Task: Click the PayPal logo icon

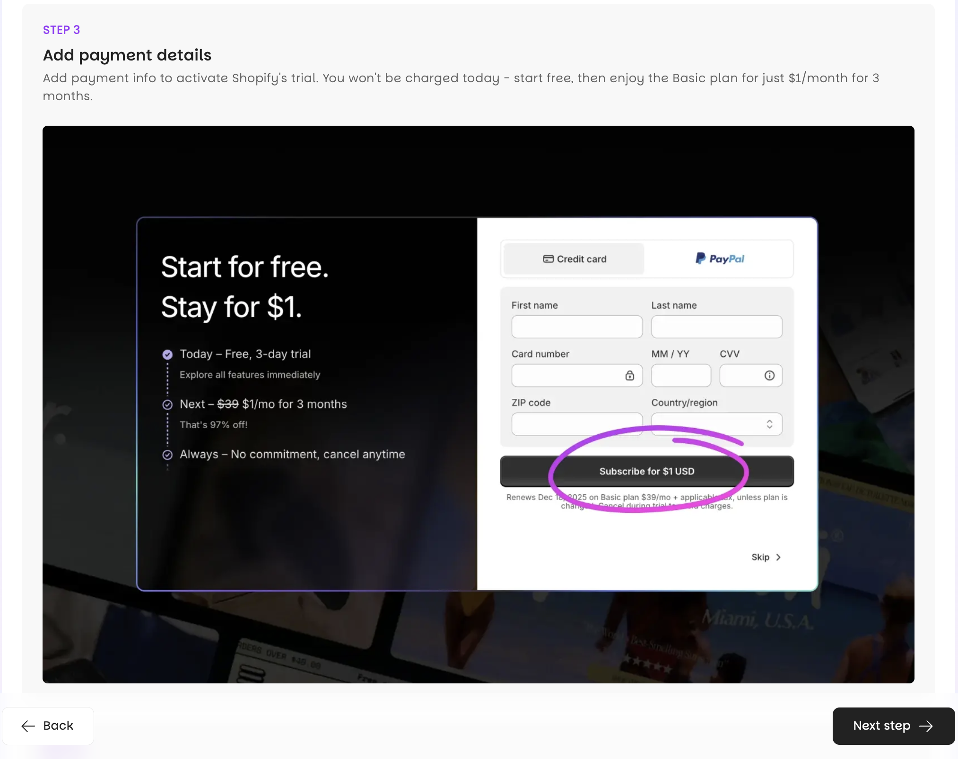Action: click(700, 259)
